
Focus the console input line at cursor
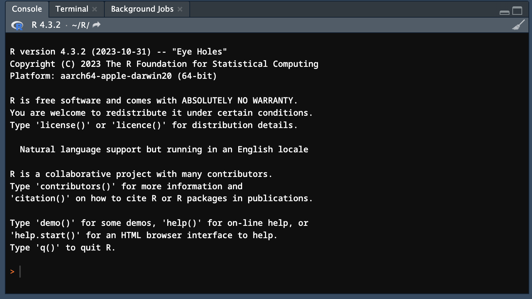tap(141, 272)
